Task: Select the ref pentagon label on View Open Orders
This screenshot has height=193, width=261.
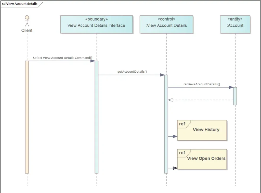Action: click(x=182, y=153)
